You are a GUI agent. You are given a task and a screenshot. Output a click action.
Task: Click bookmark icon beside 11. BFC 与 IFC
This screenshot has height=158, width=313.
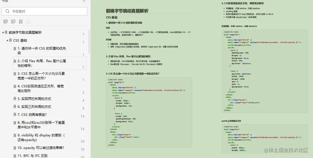[x=15, y=156]
